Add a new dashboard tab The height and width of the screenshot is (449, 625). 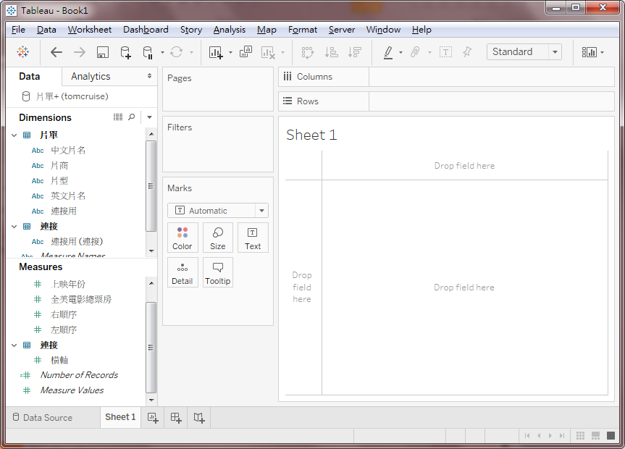(x=176, y=418)
